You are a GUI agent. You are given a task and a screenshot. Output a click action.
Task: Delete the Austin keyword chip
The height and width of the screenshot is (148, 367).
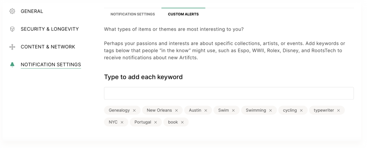coord(206,110)
